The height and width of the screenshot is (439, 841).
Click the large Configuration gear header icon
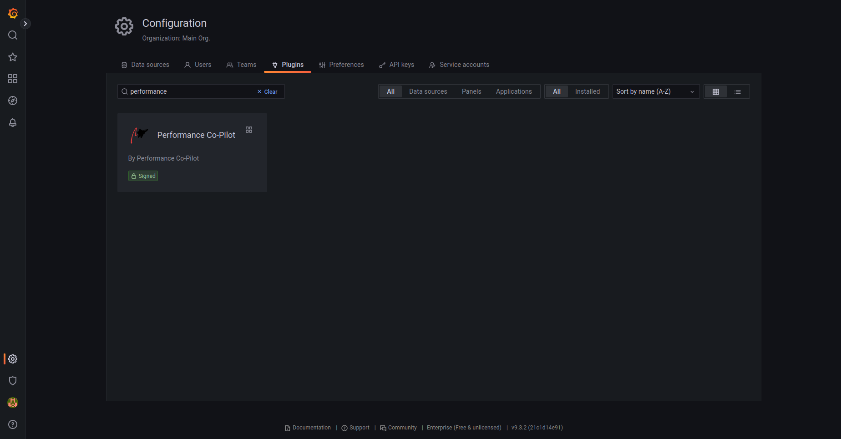point(124,26)
